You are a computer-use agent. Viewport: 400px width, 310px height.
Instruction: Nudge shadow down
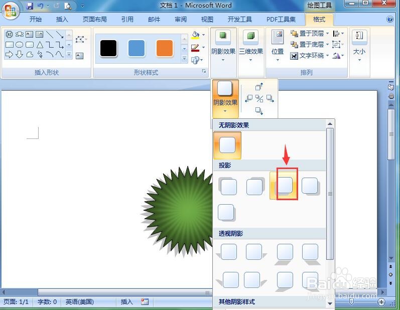(259, 111)
